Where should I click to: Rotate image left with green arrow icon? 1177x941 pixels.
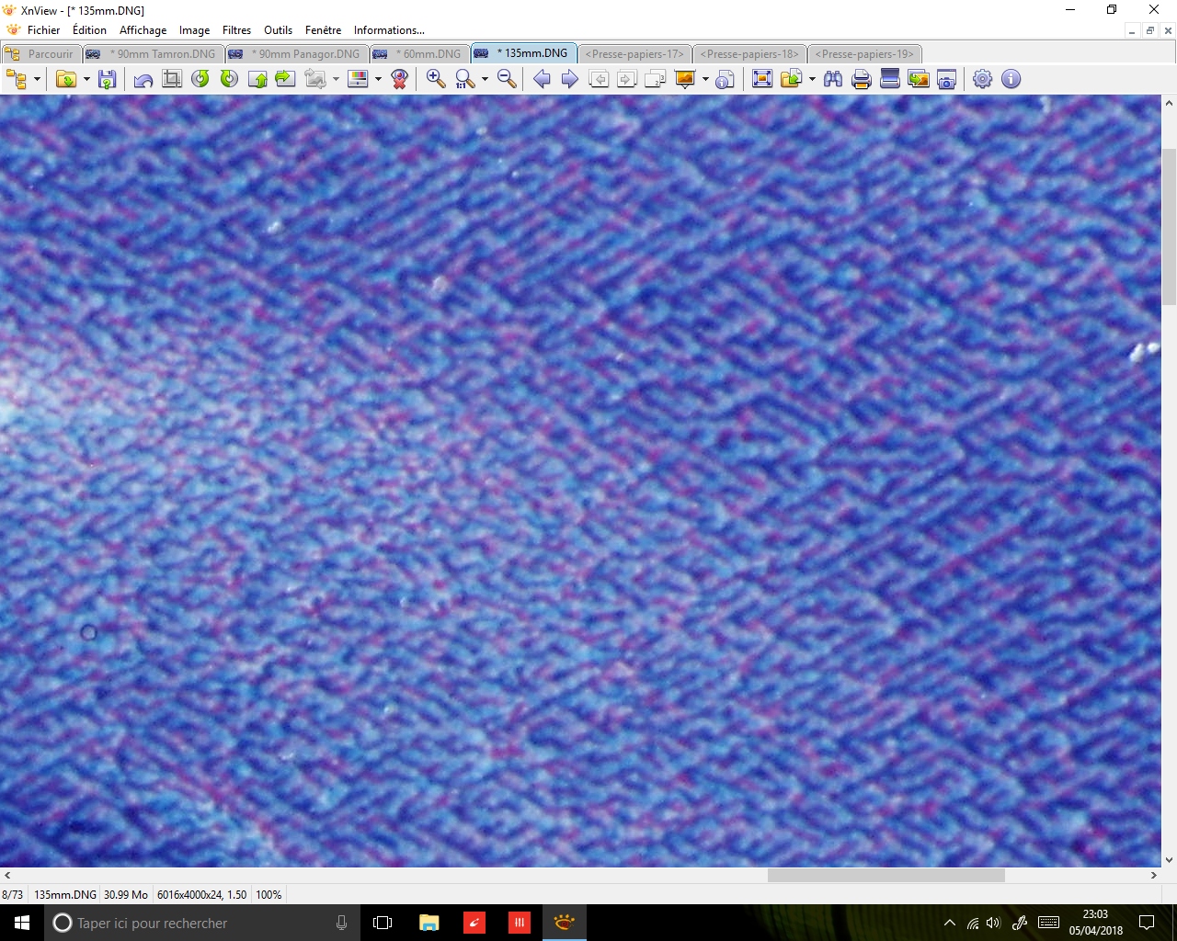pos(200,79)
